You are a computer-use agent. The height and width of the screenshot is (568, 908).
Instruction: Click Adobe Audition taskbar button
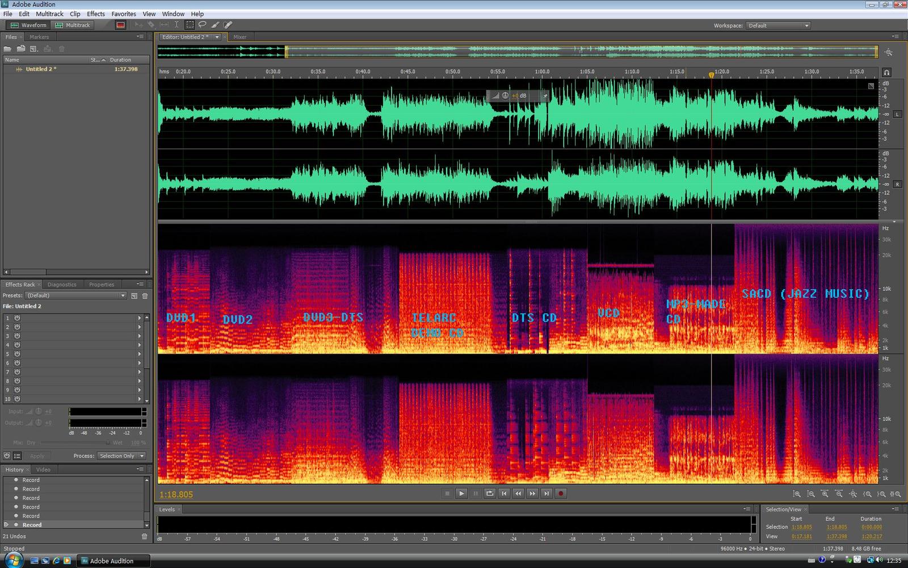pyautogui.click(x=113, y=561)
